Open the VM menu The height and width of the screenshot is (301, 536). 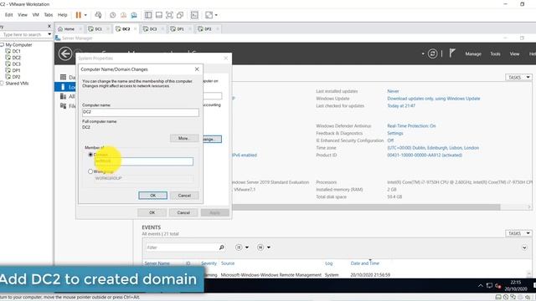tap(35, 15)
